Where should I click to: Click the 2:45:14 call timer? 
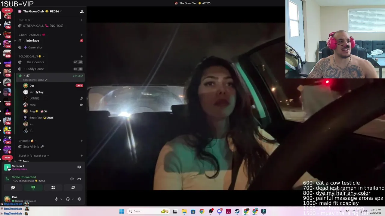(78, 76)
